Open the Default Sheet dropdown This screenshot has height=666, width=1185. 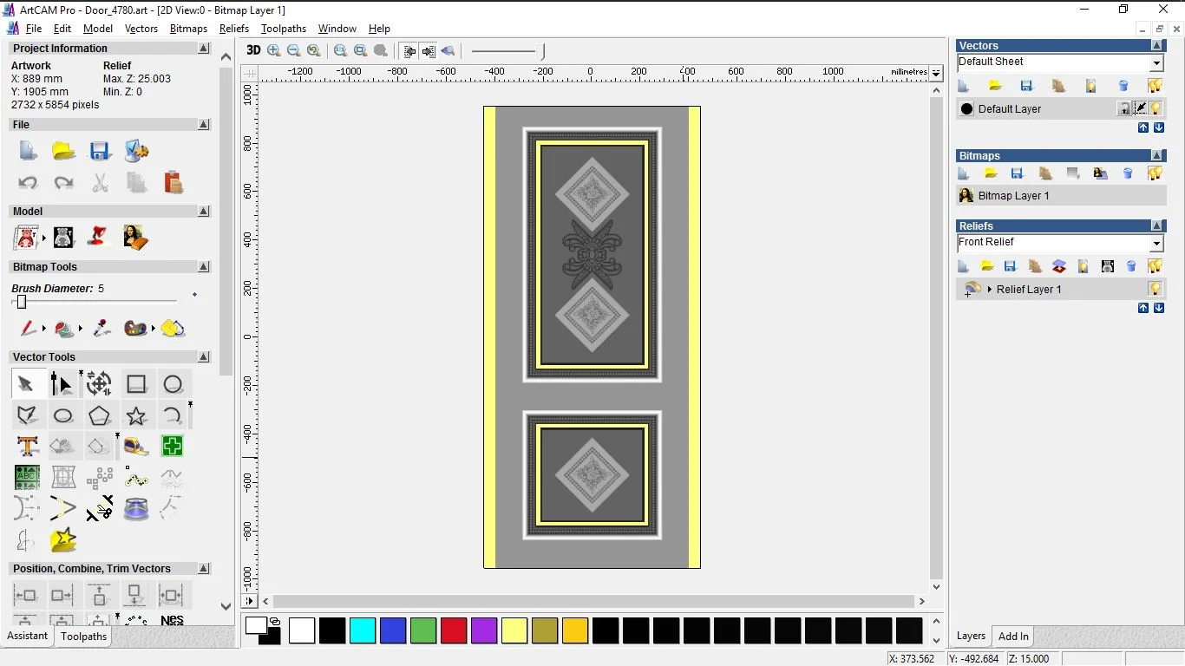[1156, 62]
